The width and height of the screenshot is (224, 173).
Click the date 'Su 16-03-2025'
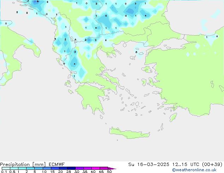tap(149, 165)
